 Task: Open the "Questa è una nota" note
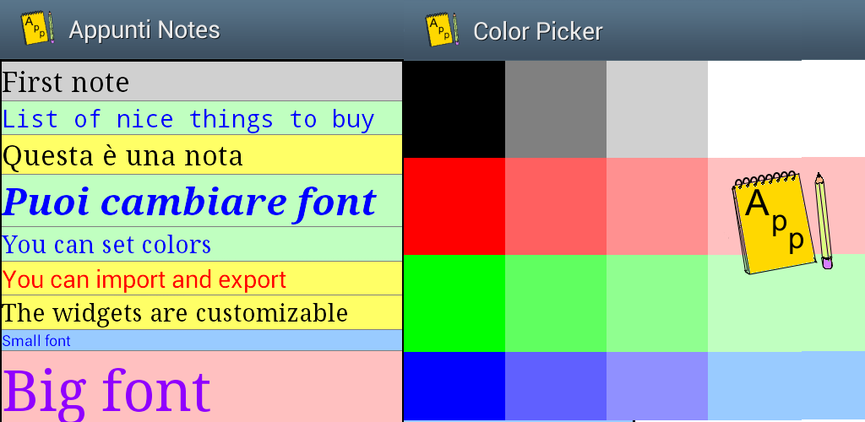pos(201,154)
